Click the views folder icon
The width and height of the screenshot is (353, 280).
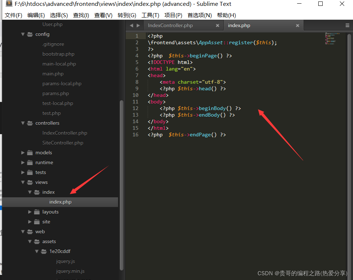(x=30, y=182)
